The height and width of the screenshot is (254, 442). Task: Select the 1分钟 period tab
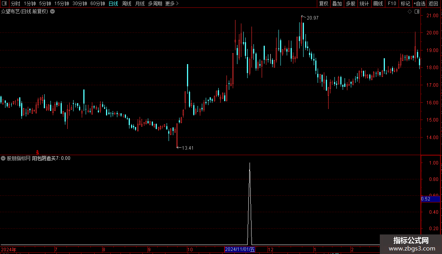pyautogui.click(x=30, y=4)
